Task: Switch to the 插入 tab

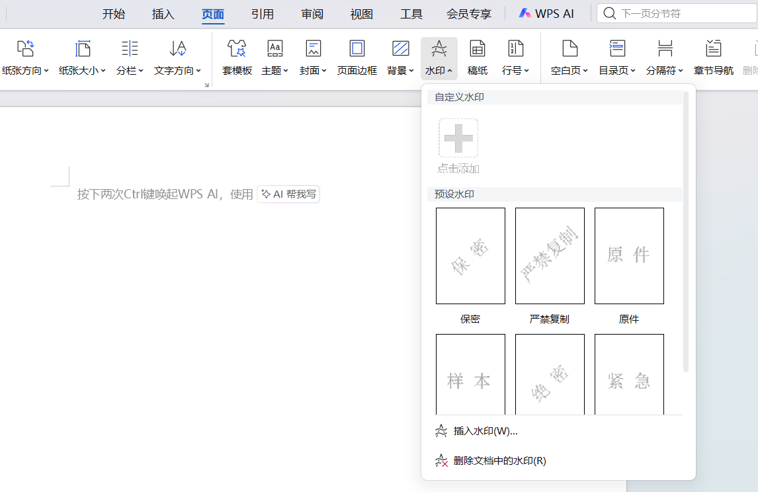Action: point(163,14)
